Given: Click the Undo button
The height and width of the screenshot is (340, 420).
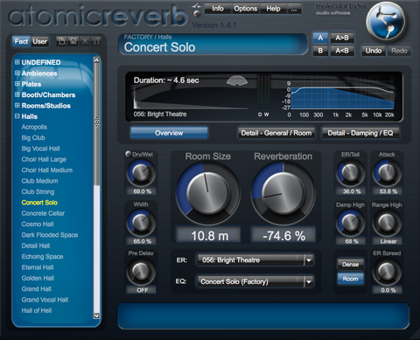Looking at the screenshot, I should [x=374, y=51].
